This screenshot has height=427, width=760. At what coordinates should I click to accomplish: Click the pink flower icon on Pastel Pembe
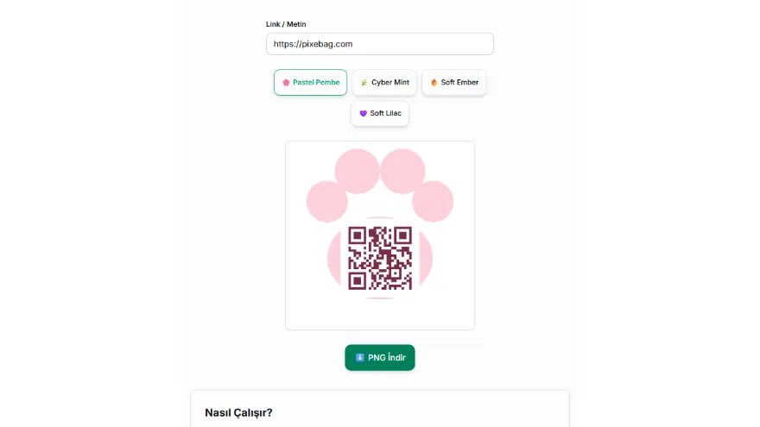(x=286, y=83)
